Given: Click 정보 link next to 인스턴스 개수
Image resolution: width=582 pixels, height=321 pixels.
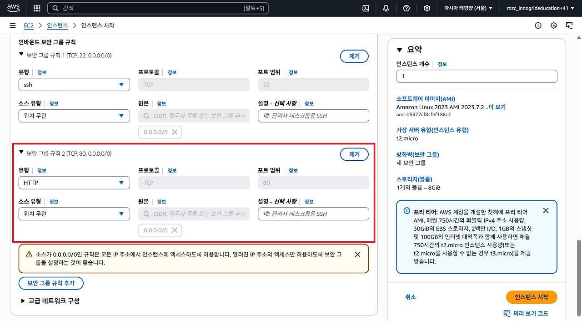Looking at the screenshot, I should (442, 64).
